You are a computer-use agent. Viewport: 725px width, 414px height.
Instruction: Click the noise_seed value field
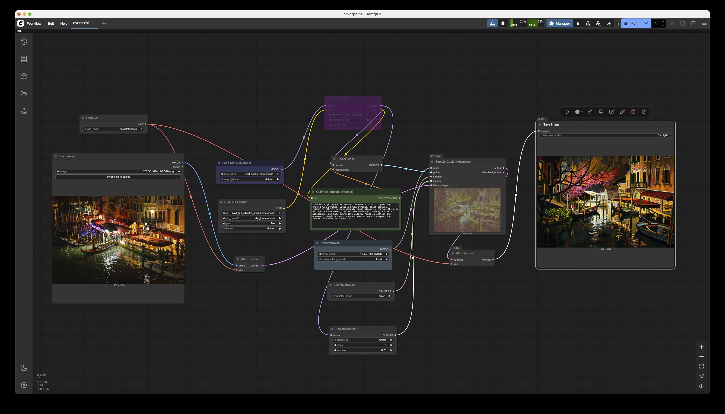coord(353,254)
